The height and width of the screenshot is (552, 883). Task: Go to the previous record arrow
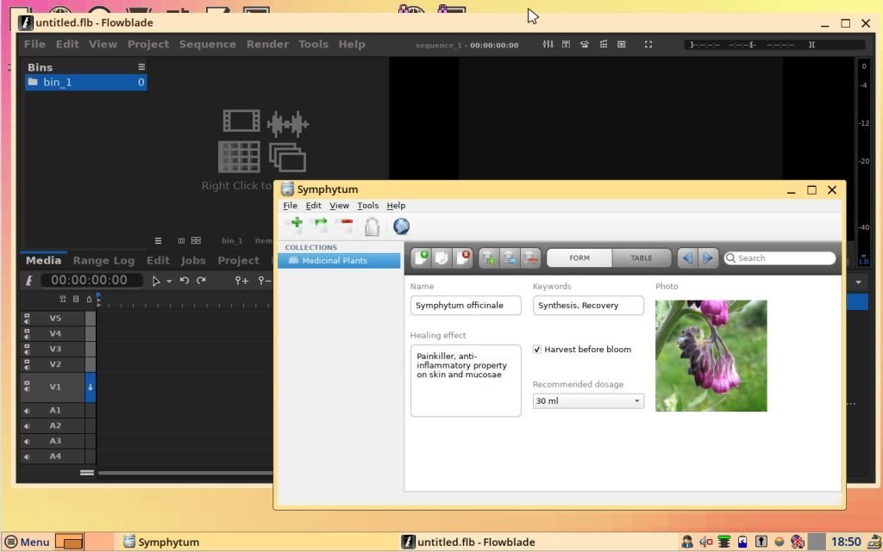(x=687, y=258)
